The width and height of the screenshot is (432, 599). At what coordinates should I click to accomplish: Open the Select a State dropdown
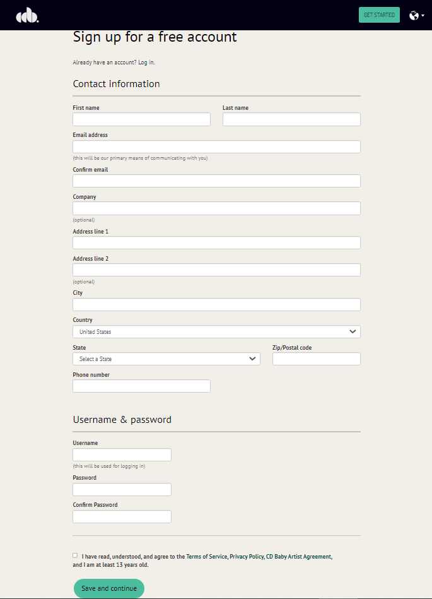coord(166,359)
